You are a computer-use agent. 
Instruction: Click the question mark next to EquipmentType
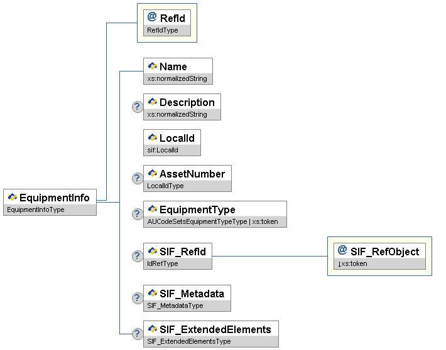pos(138,215)
